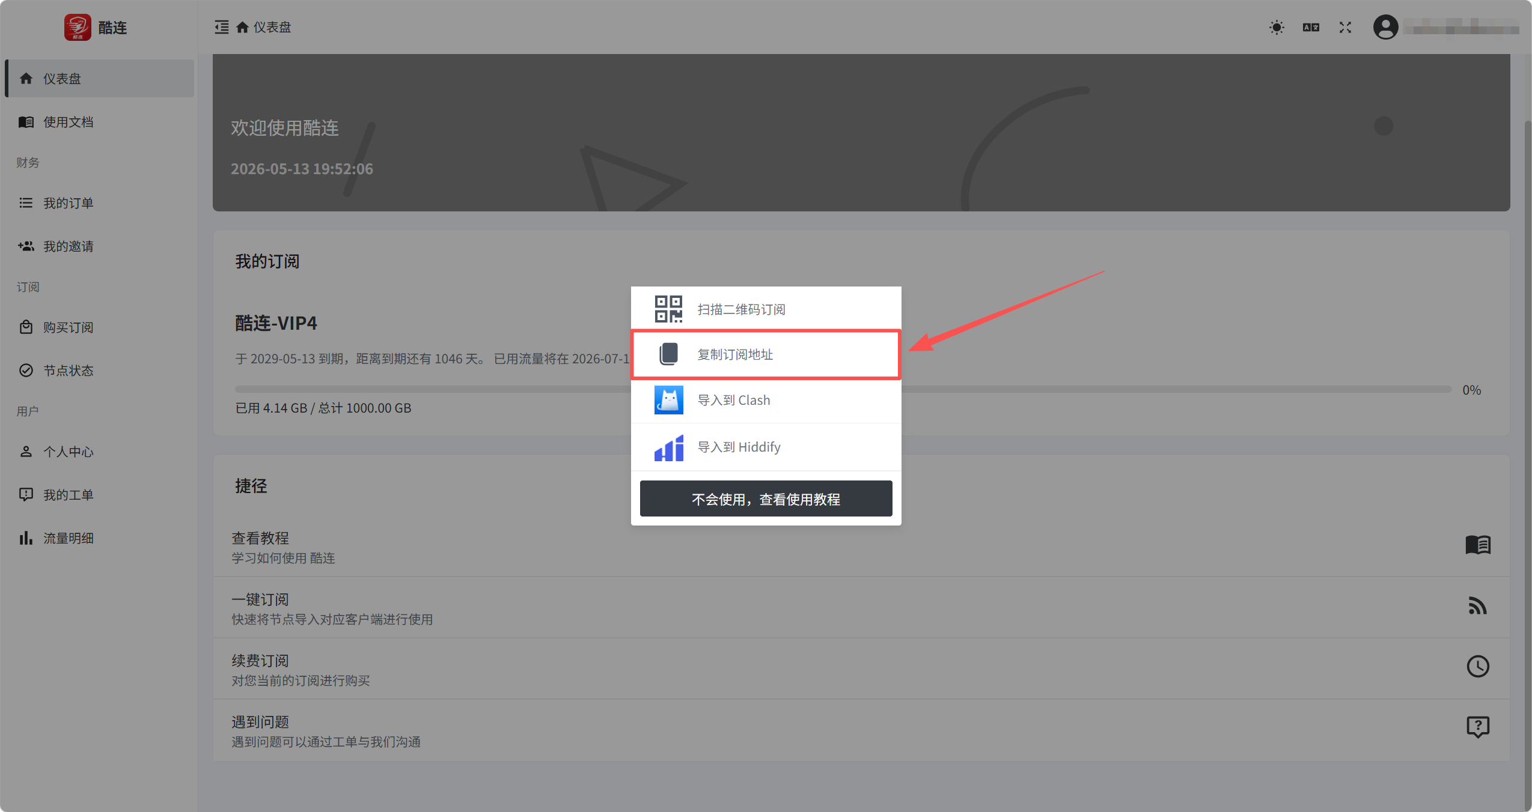Click the check-circle icon beside 节点状态
Viewport: 1532px width, 812px height.
tap(26, 371)
